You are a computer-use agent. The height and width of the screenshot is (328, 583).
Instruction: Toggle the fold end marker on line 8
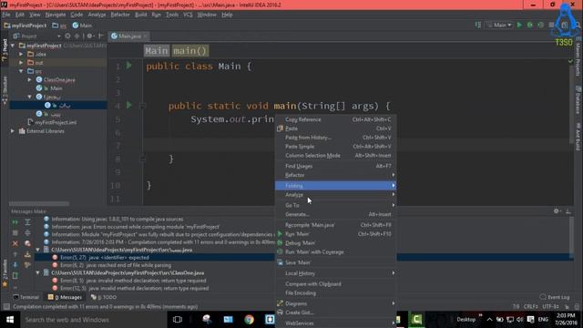(x=142, y=159)
